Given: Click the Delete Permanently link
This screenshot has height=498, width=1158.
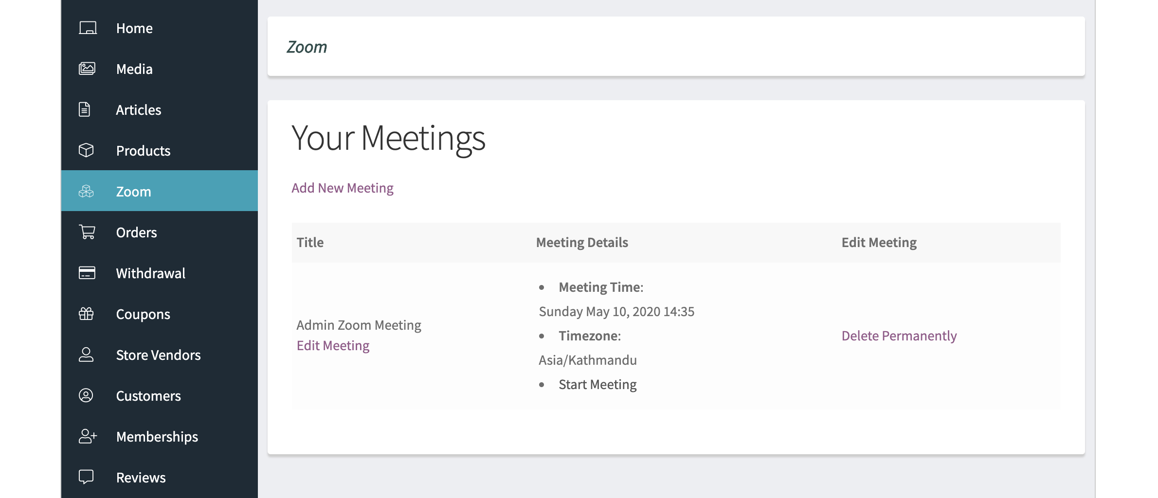Looking at the screenshot, I should pyautogui.click(x=899, y=336).
